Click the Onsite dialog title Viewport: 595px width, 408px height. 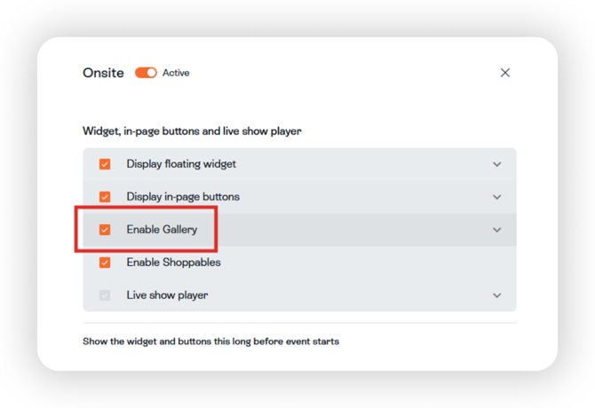tap(103, 73)
